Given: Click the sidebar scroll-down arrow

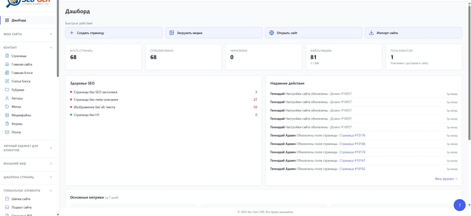Looking at the screenshot, I should [x=58, y=214].
